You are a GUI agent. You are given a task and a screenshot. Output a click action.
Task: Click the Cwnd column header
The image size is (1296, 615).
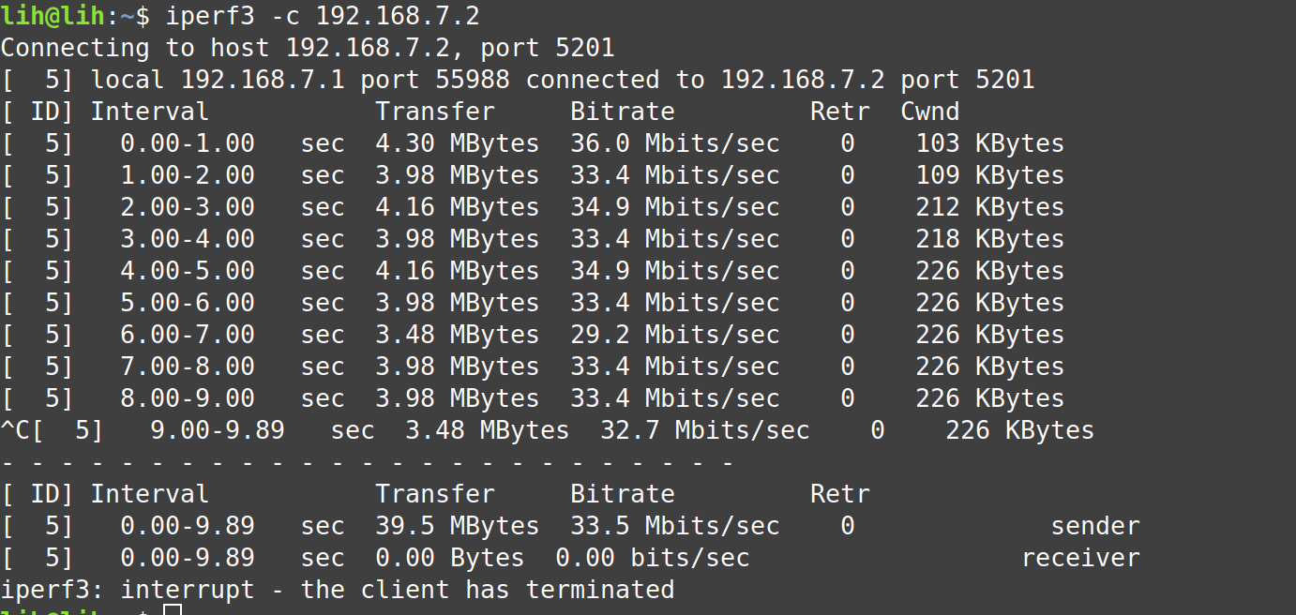(x=929, y=112)
